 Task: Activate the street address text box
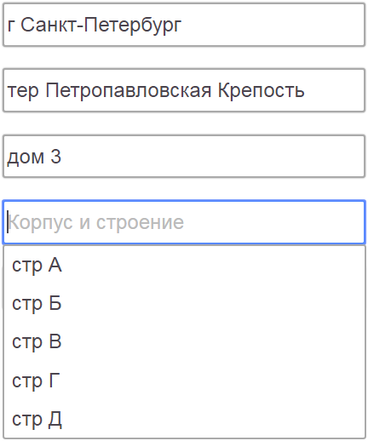click(184, 90)
